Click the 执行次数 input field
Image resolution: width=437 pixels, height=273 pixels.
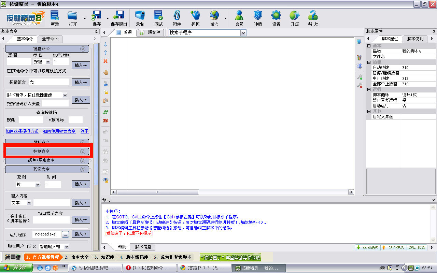click(x=61, y=62)
